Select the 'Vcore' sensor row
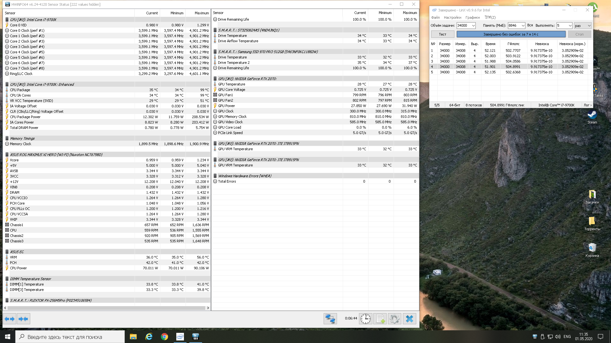The image size is (611, 343). 107,160
